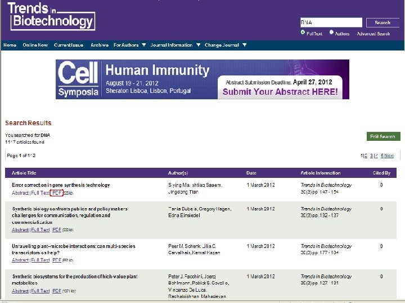Open the Advanced Search link
The width and height of the screenshot is (405, 303).
click(x=373, y=34)
